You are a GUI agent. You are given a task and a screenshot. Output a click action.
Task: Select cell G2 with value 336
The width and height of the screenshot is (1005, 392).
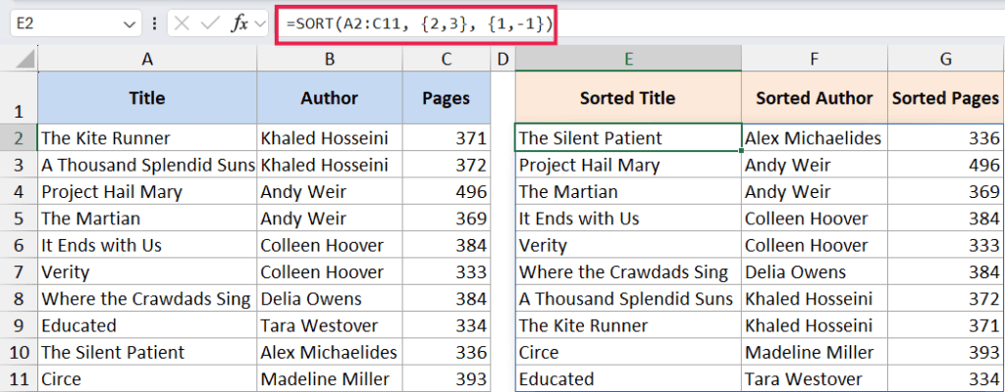coord(946,138)
